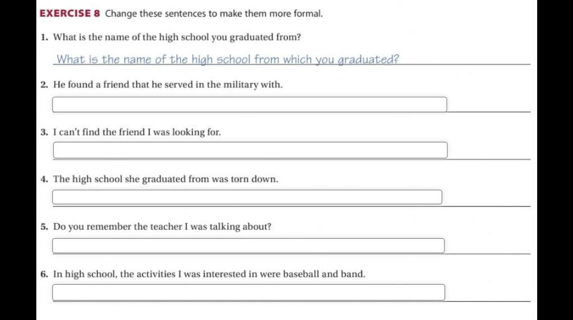Select the input field below "I can't find the friend"
This screenshot has height=320, width=573.
(x=250, y=150)
